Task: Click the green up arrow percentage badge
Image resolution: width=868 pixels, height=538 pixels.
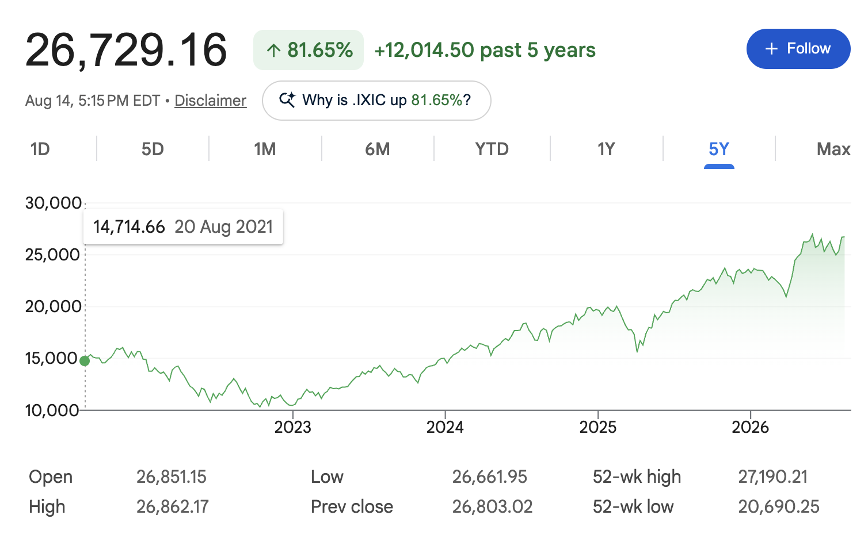Action: click(x=309, y=50)
